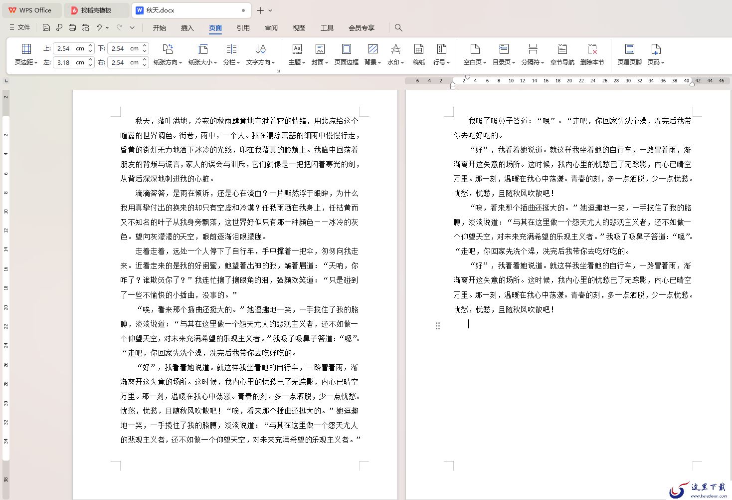This screenshot has height=500, width=732.
Task: Click the right indent marker on ruler
Action: 692,84
